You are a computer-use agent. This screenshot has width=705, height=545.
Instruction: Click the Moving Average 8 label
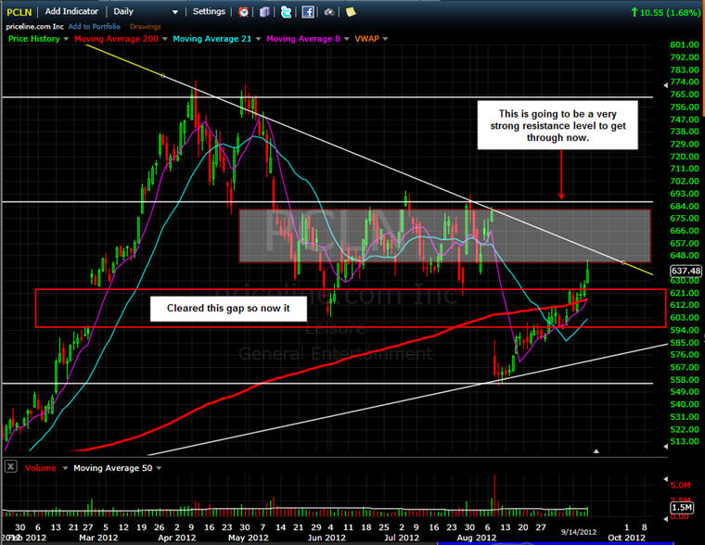coord(303,39)
